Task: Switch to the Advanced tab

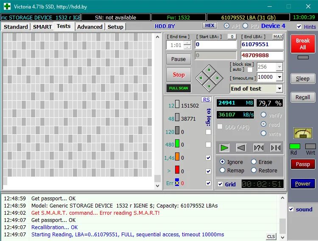Action: [x=90, y=27]
